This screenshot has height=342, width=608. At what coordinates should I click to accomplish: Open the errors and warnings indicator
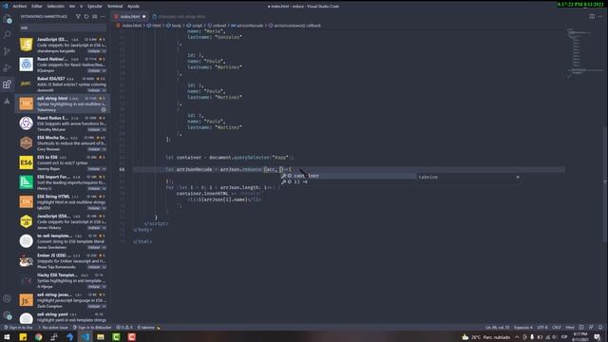pyautogui.click(x=124, y=327)
